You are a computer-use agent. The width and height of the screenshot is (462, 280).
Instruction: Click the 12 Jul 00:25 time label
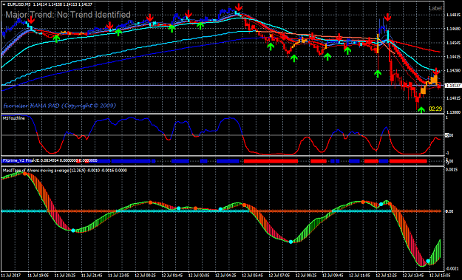pyautogui.click(x=146, y=276)
